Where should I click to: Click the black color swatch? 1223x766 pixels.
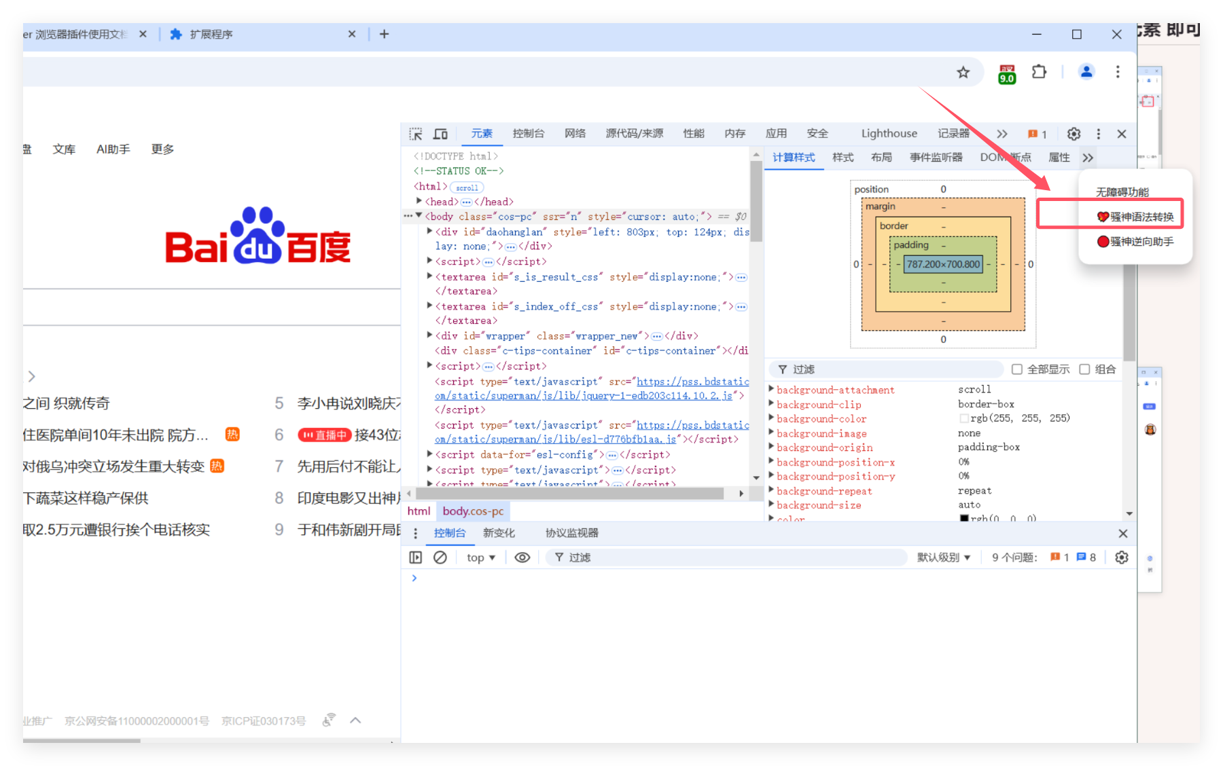point(963,518)
